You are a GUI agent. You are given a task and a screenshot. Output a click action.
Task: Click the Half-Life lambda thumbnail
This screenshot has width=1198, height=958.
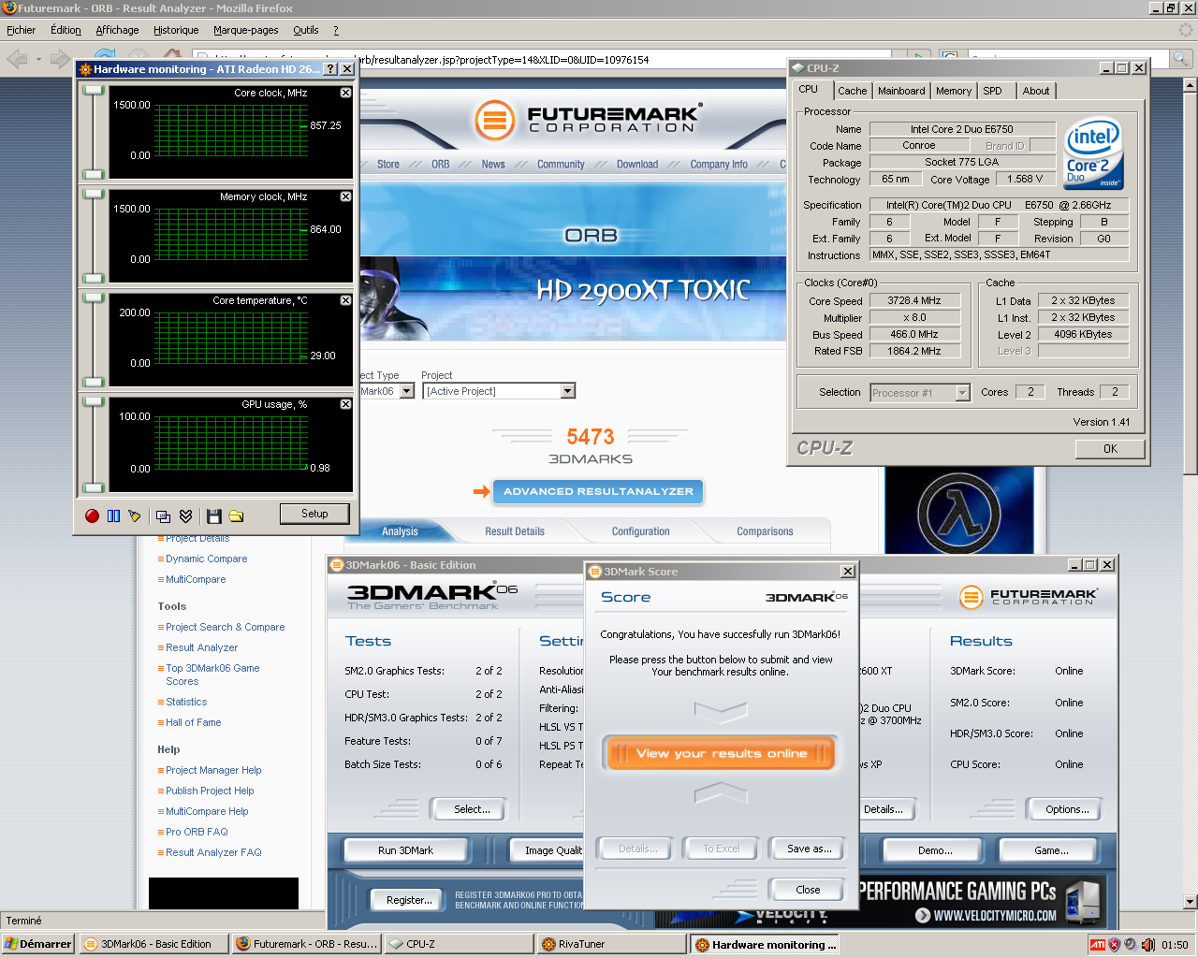click(x=958, y=511)
